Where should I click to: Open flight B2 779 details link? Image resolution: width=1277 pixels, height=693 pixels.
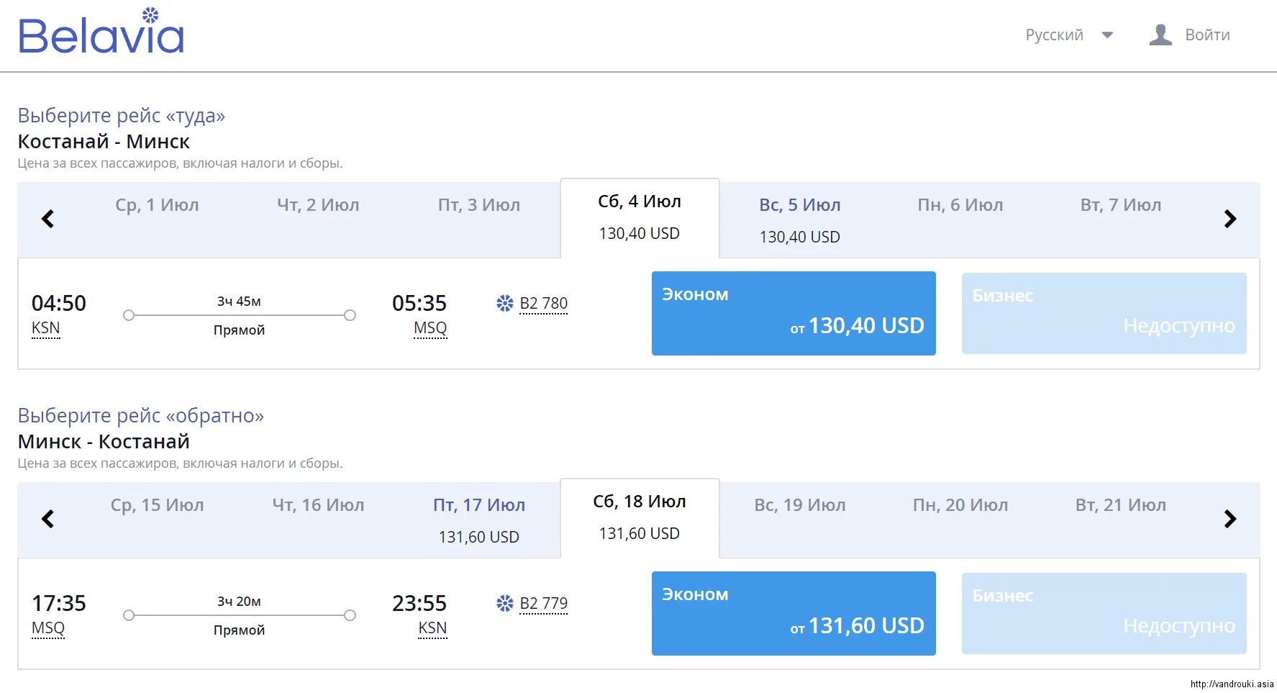(543, 603)
